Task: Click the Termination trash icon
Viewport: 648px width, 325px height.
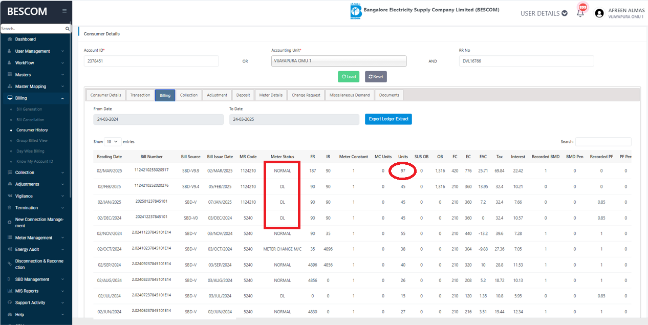Action: click(x=10, y=208)
